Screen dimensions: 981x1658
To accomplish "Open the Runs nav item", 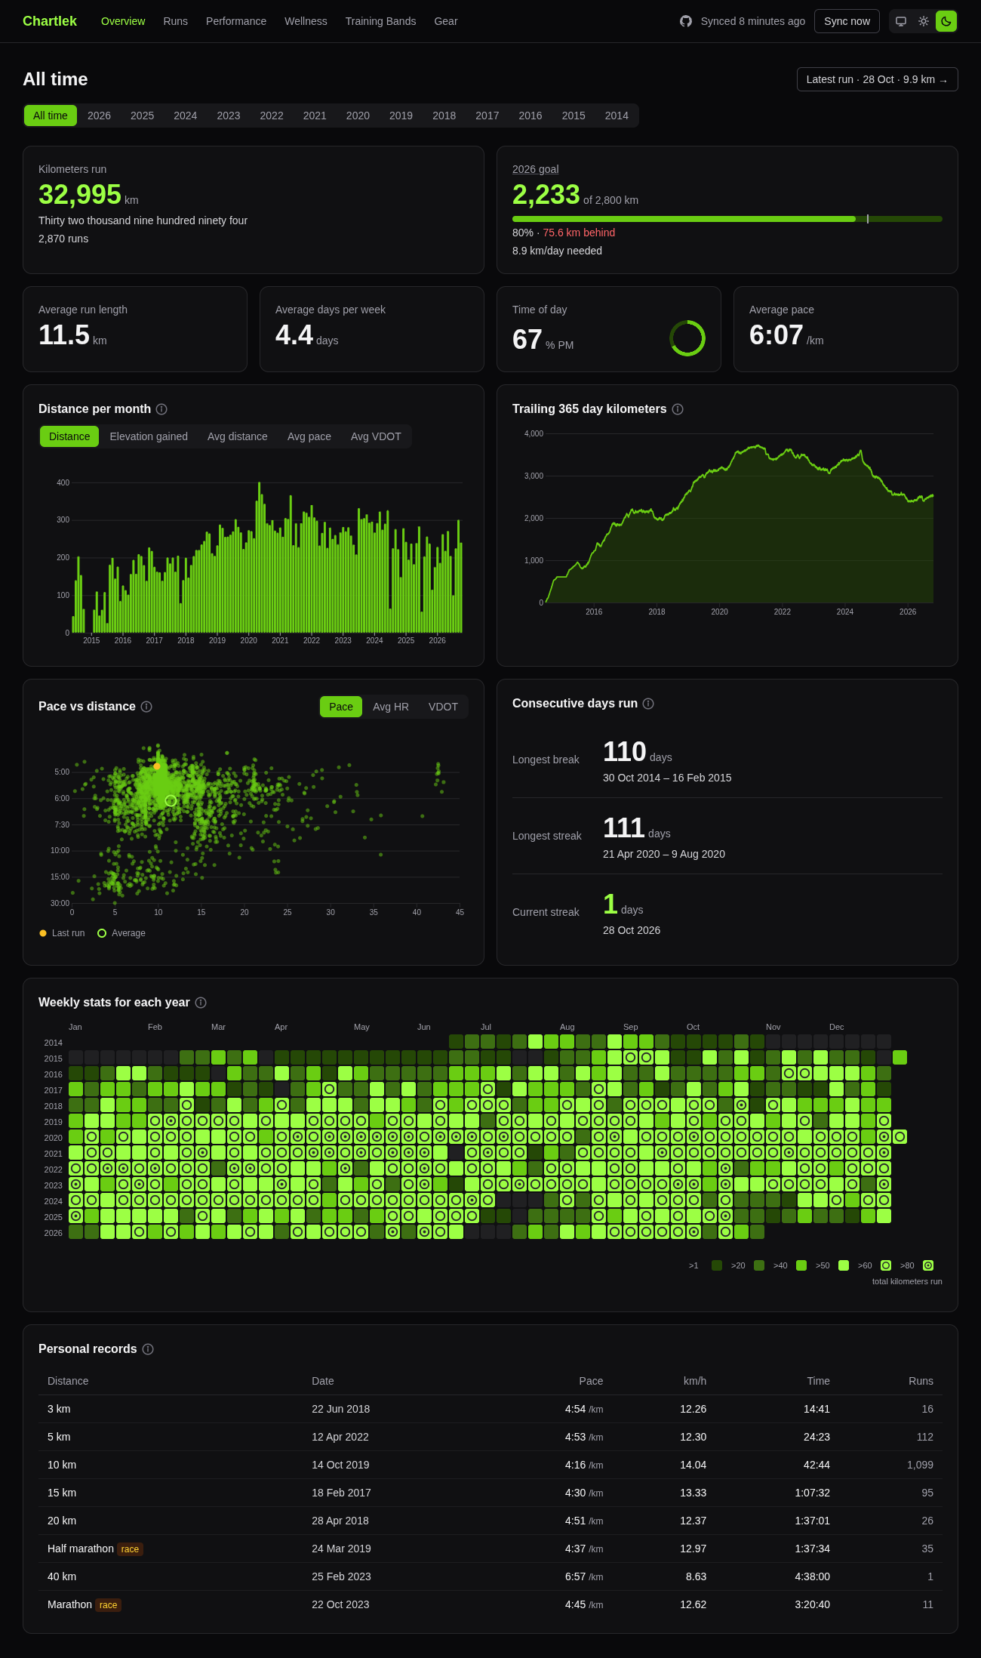I will coord(176,21).
